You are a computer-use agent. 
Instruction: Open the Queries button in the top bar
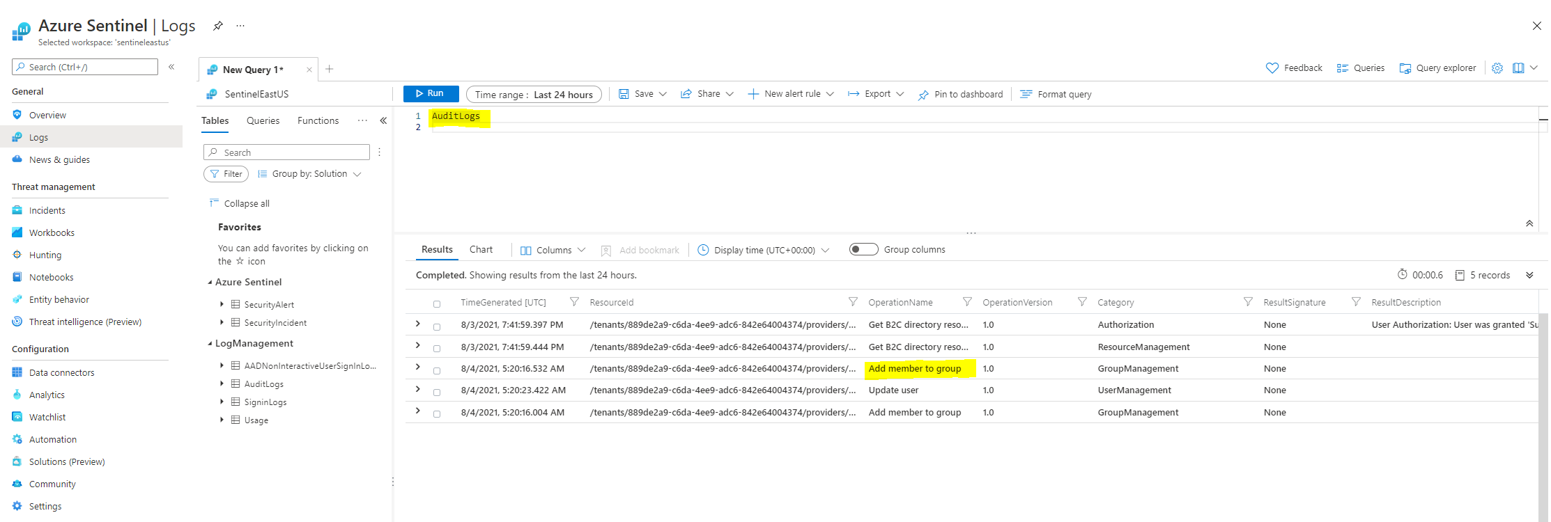coord(1361,68)
